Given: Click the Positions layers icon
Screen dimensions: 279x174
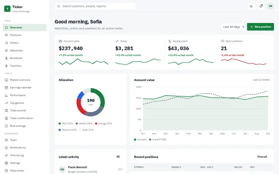Looking at the screenshot, I should (7, 35).
